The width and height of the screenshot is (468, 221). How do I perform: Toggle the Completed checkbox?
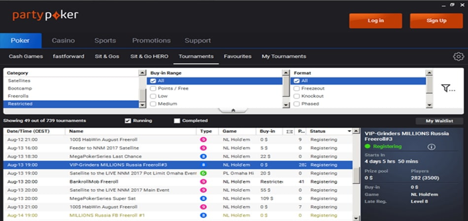click(x=177, y=121)
